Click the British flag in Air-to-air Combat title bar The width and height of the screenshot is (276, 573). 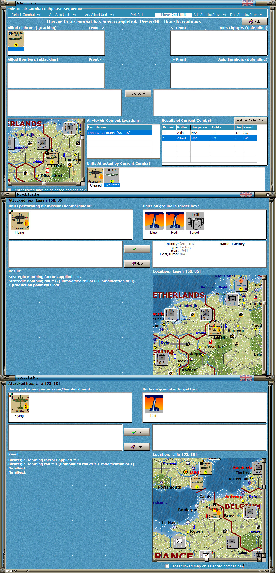[x=247, y=3]
